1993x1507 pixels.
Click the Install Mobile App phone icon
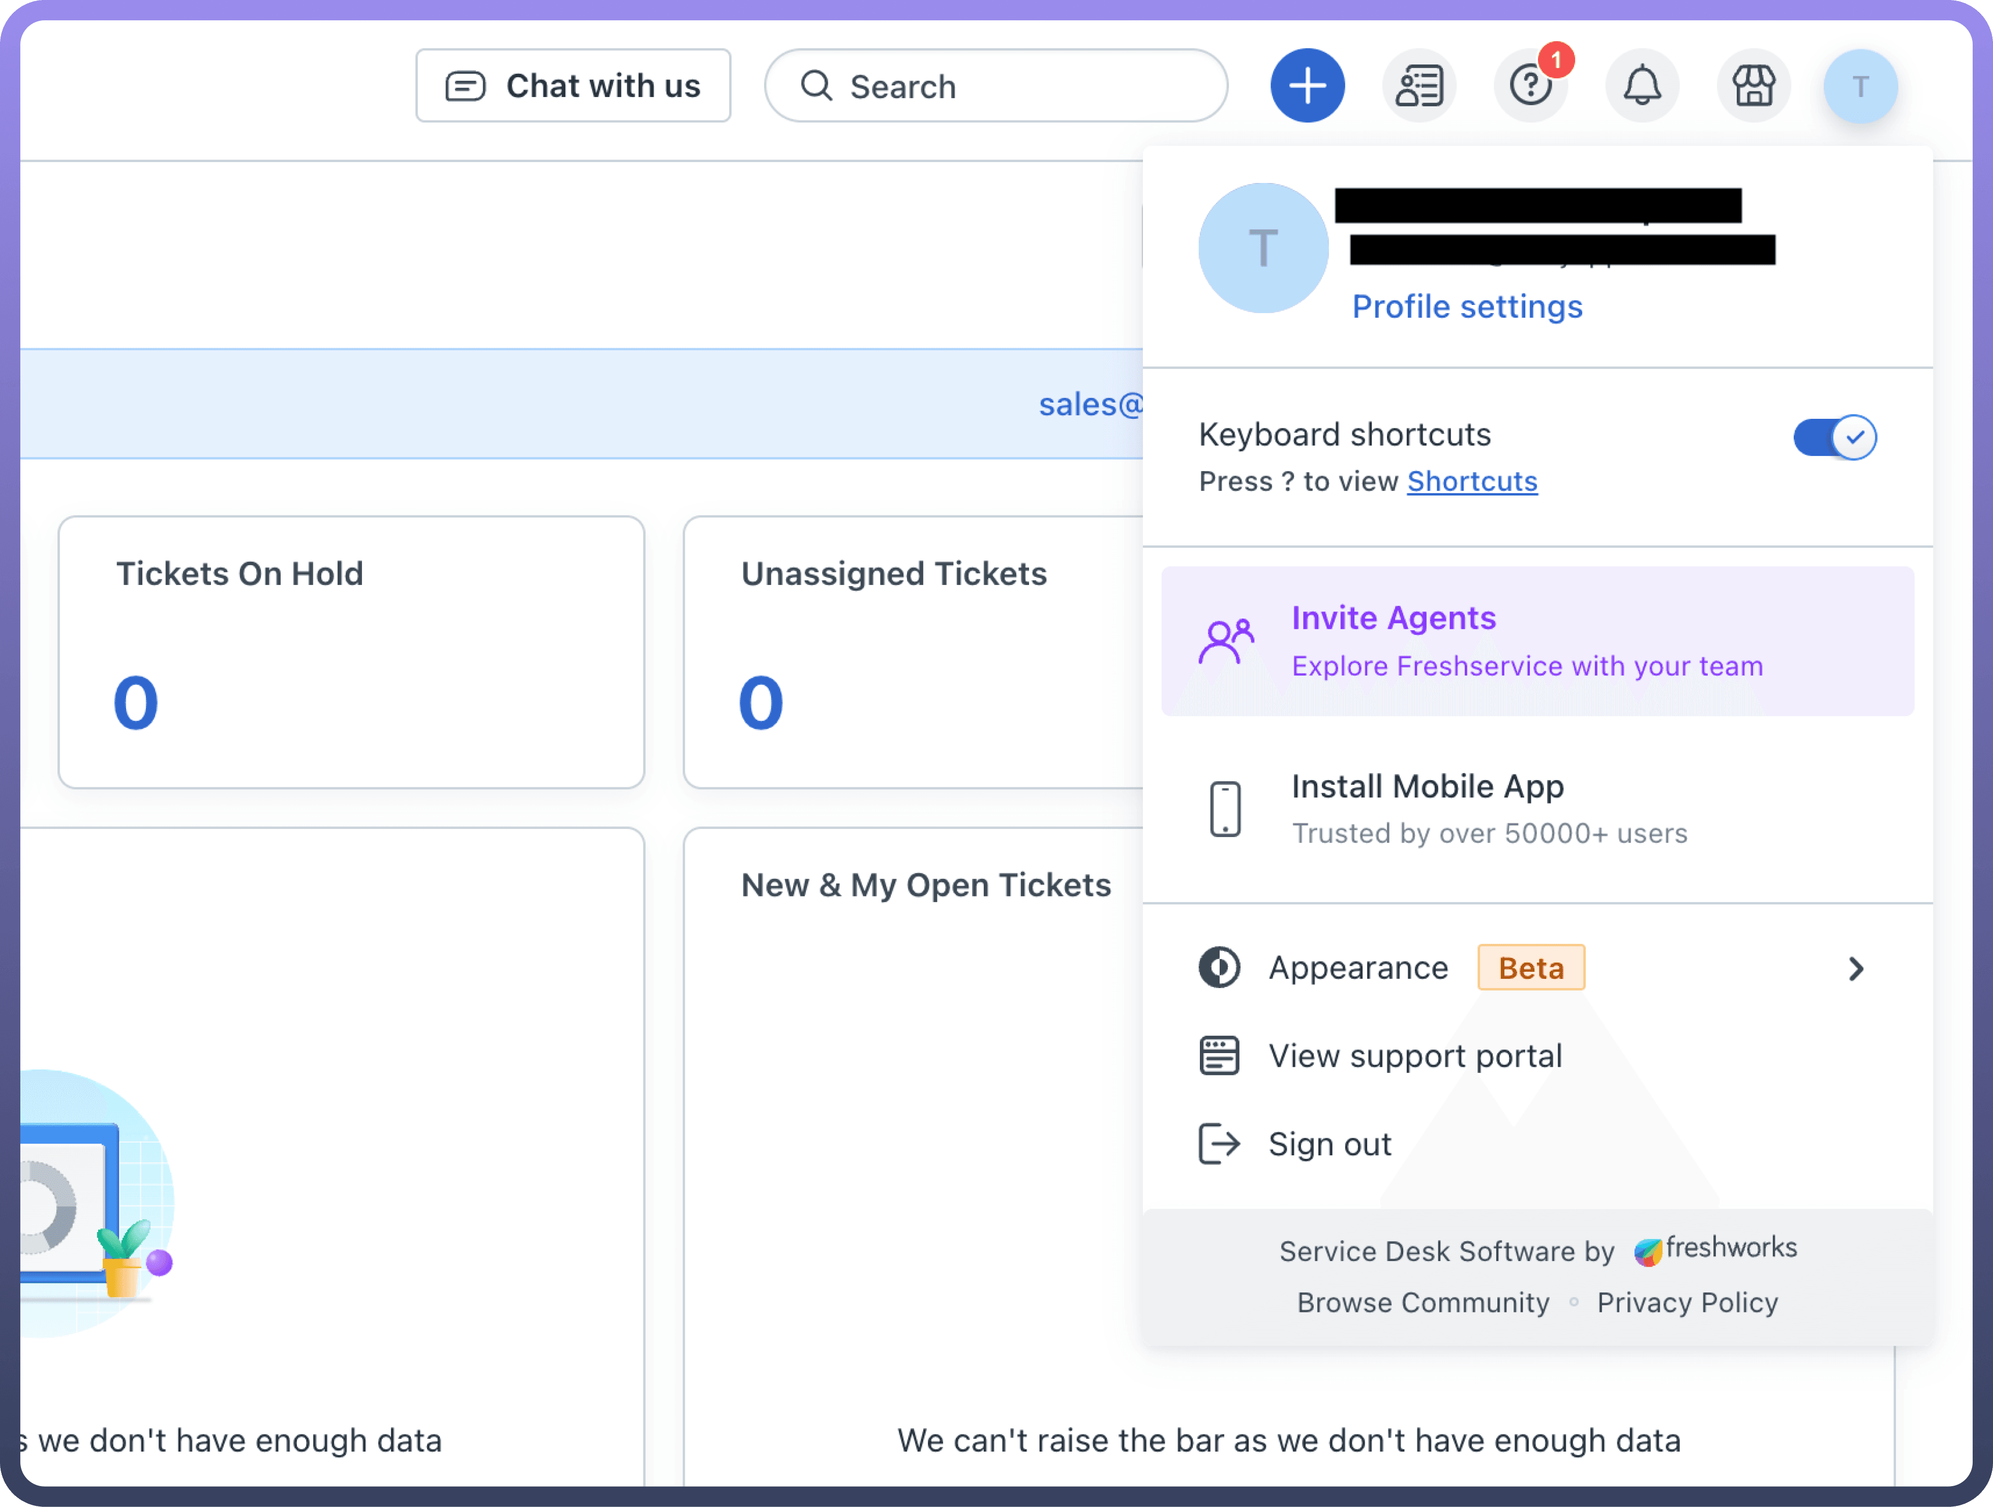(x=1224, y=809)
